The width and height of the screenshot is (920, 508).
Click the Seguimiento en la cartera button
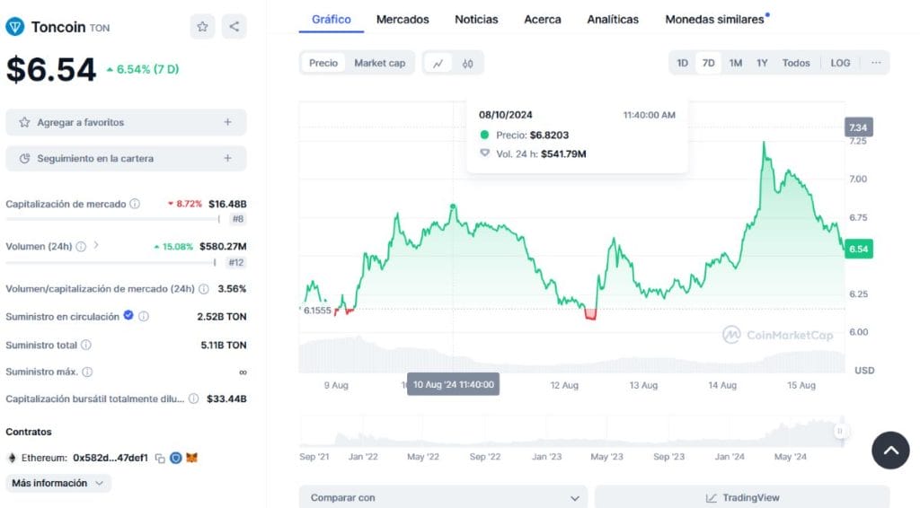(126, 158)
